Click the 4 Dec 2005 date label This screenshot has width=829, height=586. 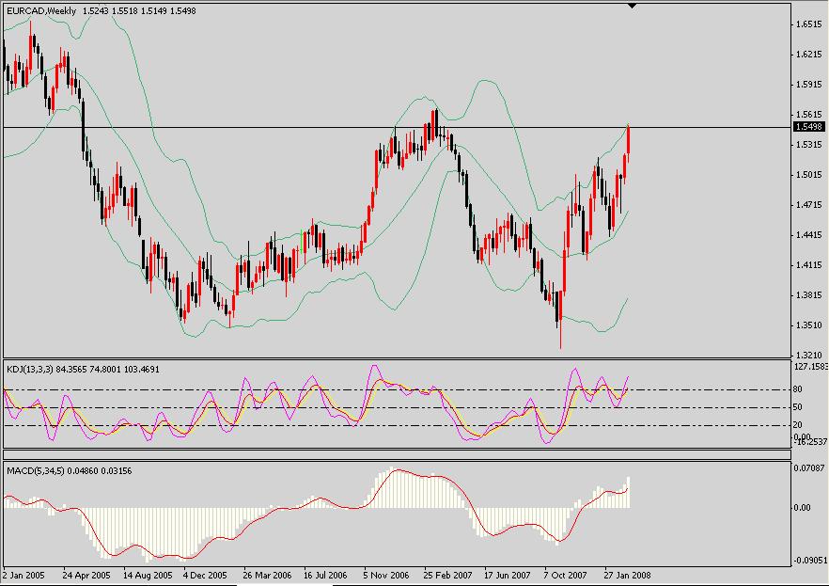tap(205, 576)
